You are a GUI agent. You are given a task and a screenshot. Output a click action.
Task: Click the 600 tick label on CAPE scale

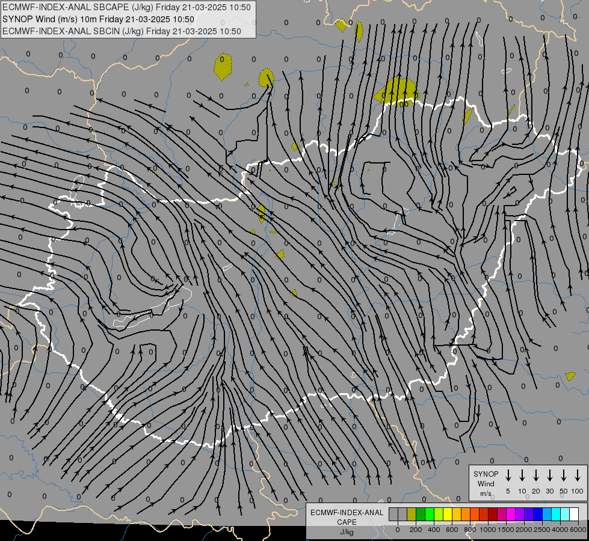(x=452, y=530)
